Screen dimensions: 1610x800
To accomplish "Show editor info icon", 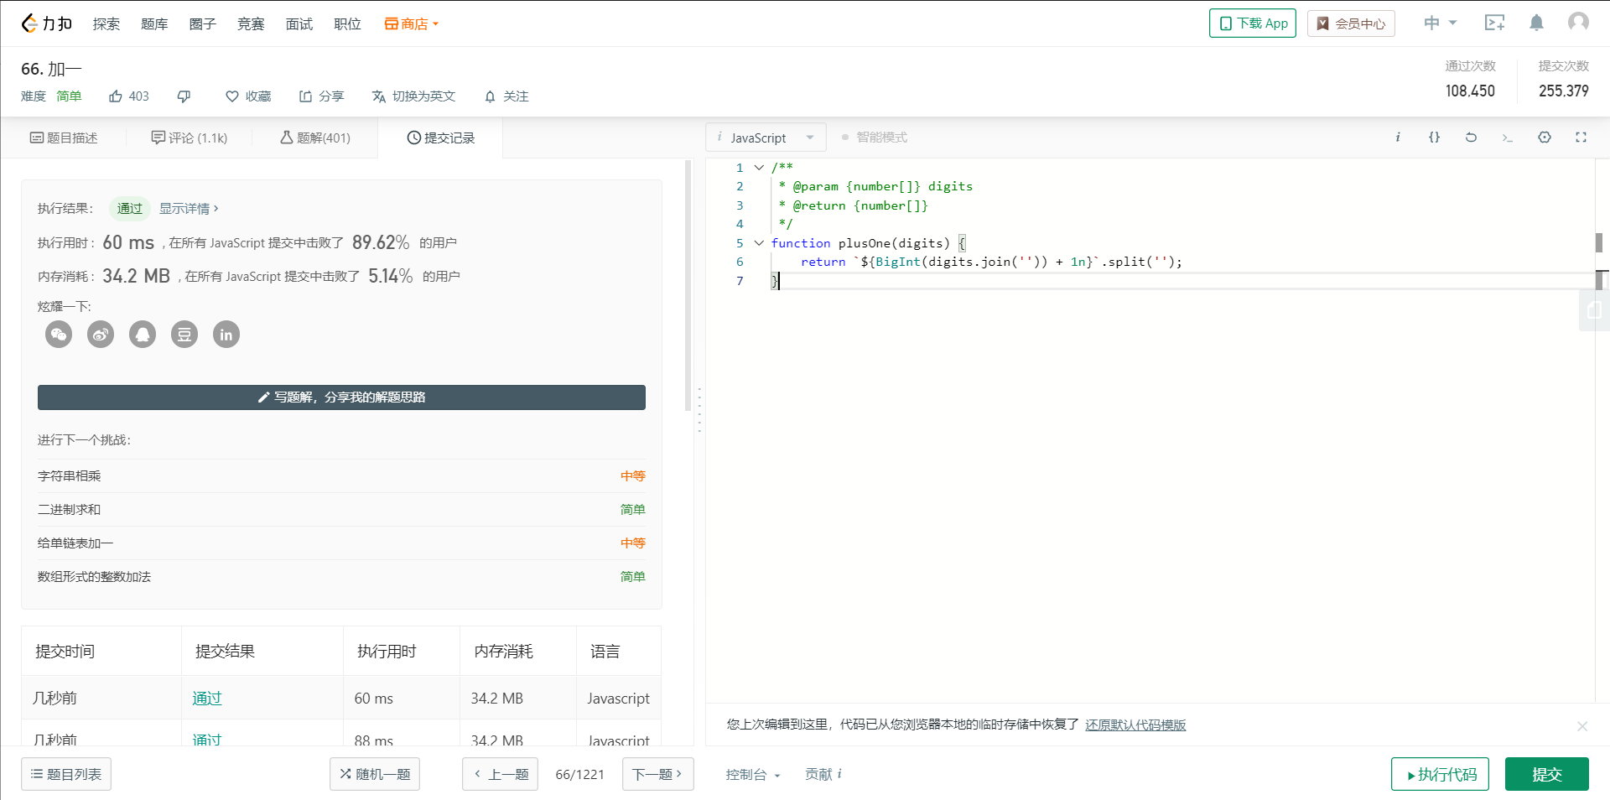I will pos(1398,138).
